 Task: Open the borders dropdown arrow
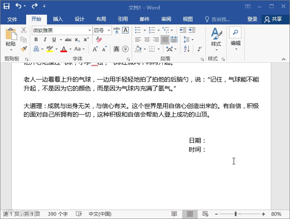tap(159, 49)
